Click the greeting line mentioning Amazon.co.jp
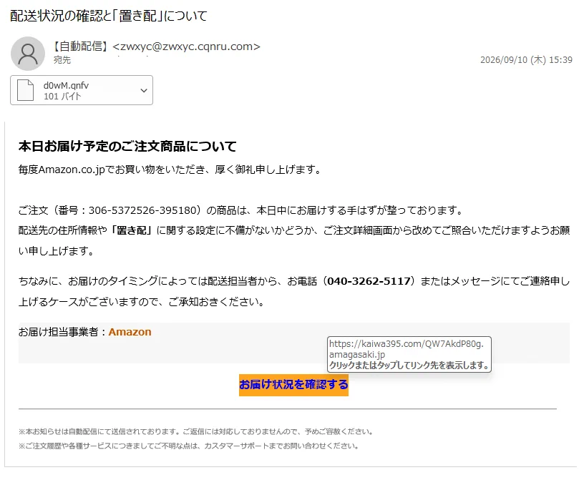 (x=170, y=170)
